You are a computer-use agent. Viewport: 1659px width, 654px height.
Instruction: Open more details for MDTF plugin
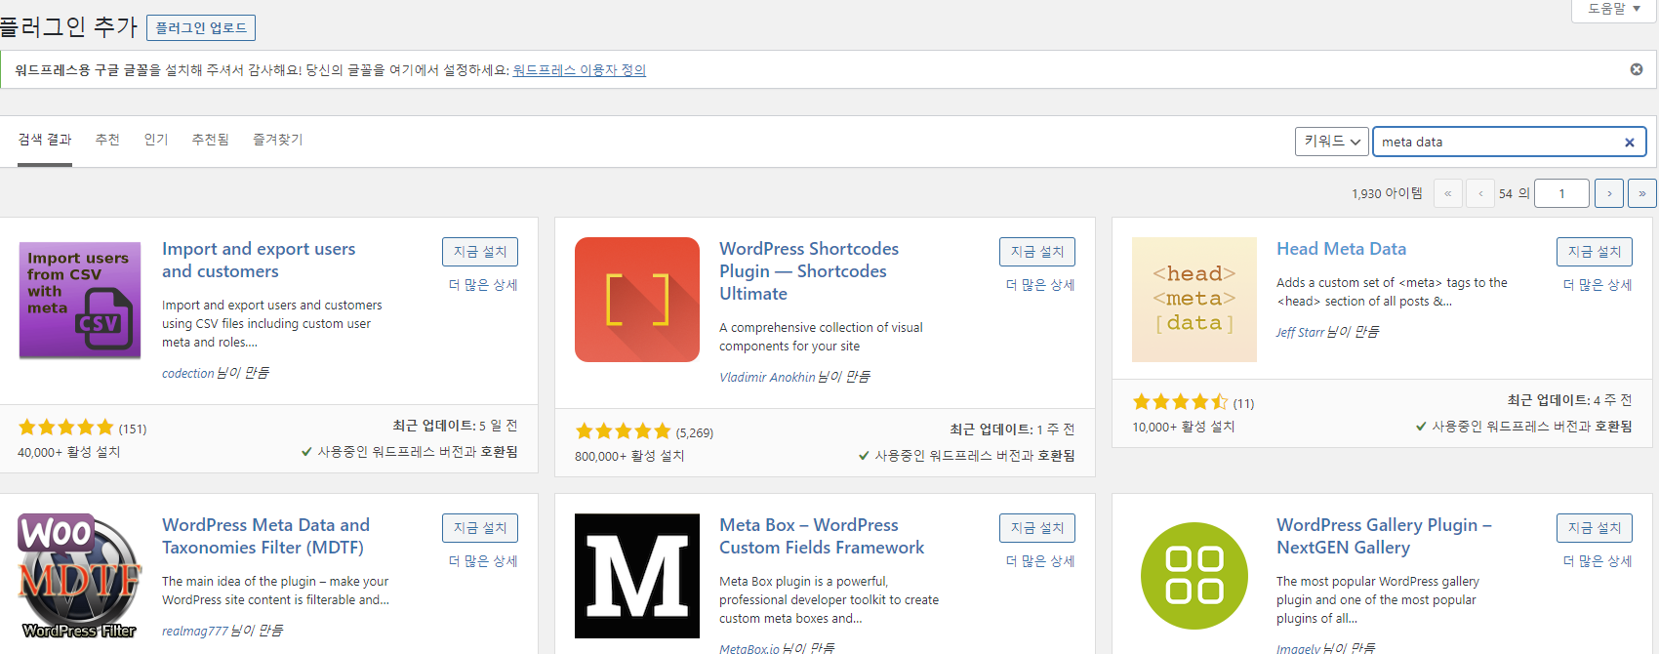click(483, 561)
